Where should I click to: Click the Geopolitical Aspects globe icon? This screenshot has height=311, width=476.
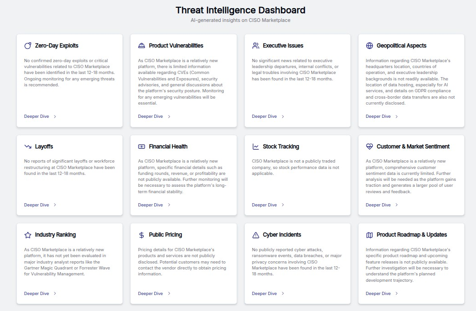369,46
